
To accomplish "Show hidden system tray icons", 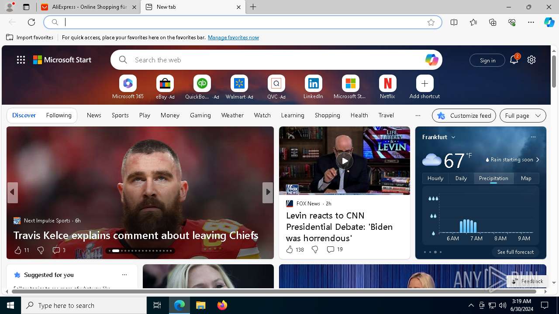I will (x=471, y=305).
